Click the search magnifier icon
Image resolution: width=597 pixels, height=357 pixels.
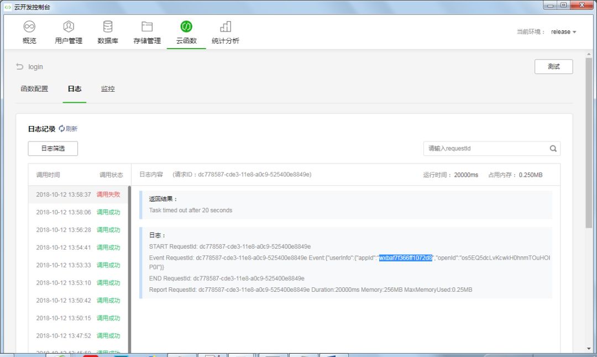click(553, 149)
